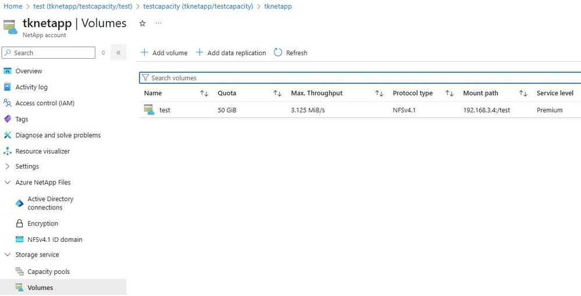
Task: Sort by Mount path column arrows
Action: (x=523, y=94)
